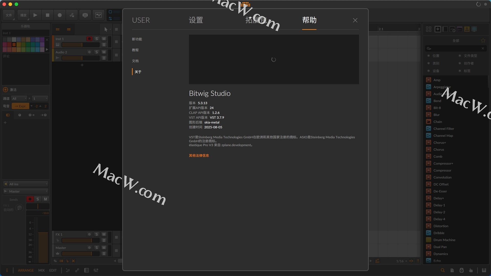Toggle the automation write icon in transport
Viewport: 491px width, 276px height.
click(72, 15)
